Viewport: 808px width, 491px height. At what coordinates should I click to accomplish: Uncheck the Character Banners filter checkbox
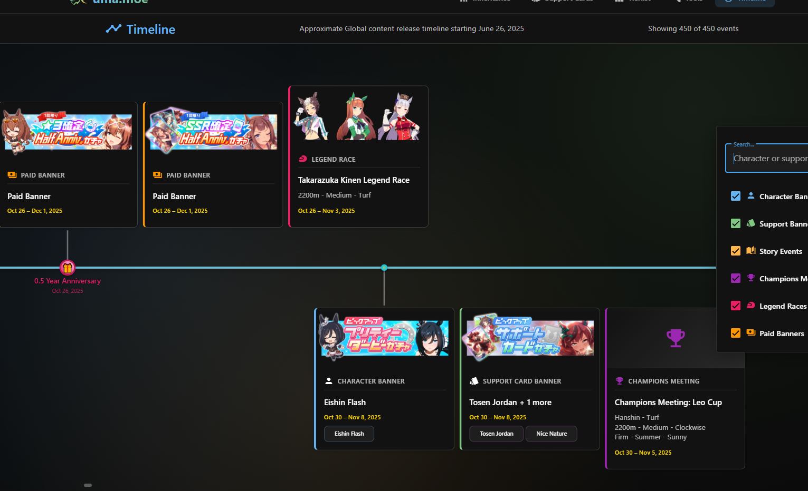tap(736, 196)
